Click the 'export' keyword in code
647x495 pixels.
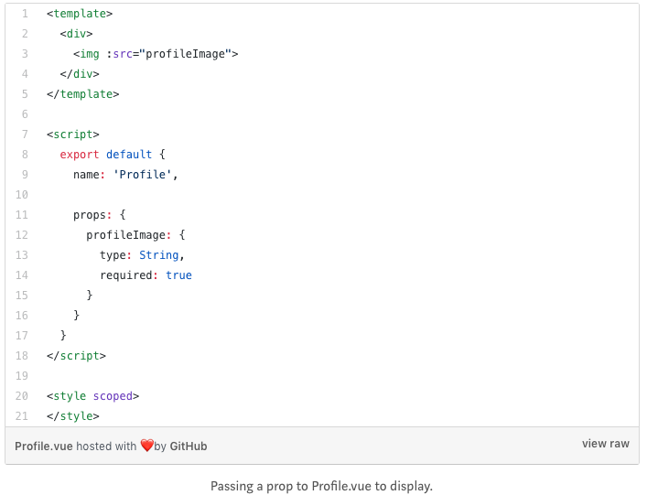(80, 155)
